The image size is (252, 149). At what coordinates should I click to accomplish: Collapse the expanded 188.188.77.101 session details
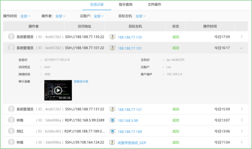pos(241,48)
